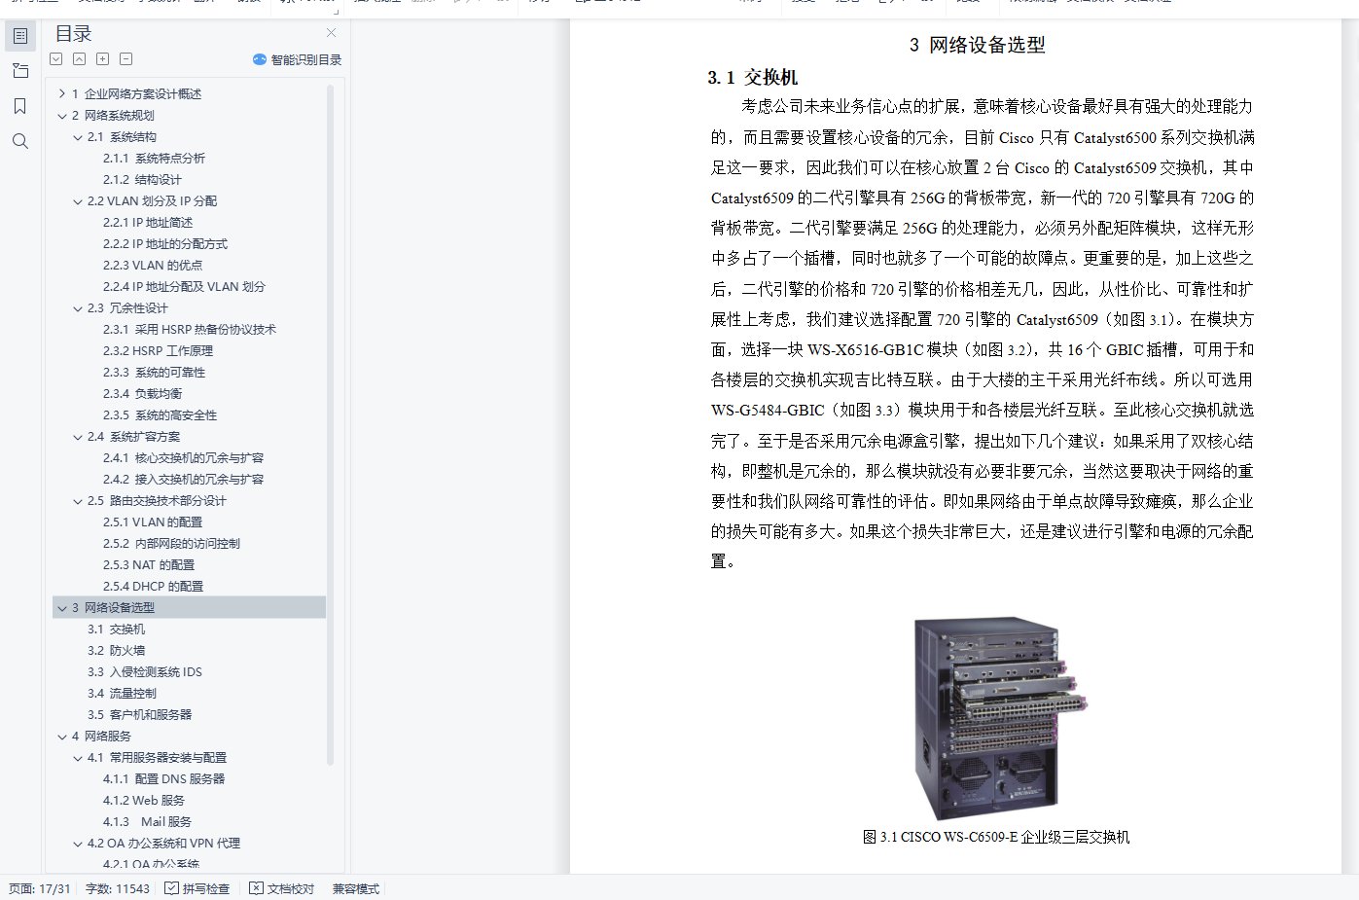
Task: Select 2.2.4 IP 地址分配及 VLAN 划分
Action: click(184, 287)
